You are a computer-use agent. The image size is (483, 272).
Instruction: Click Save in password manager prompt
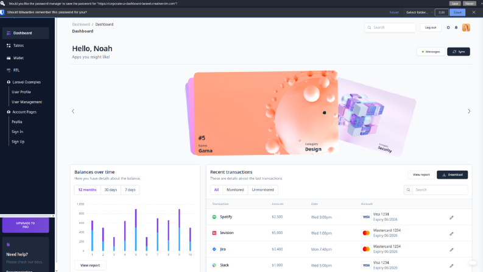[x=455, y=4]
